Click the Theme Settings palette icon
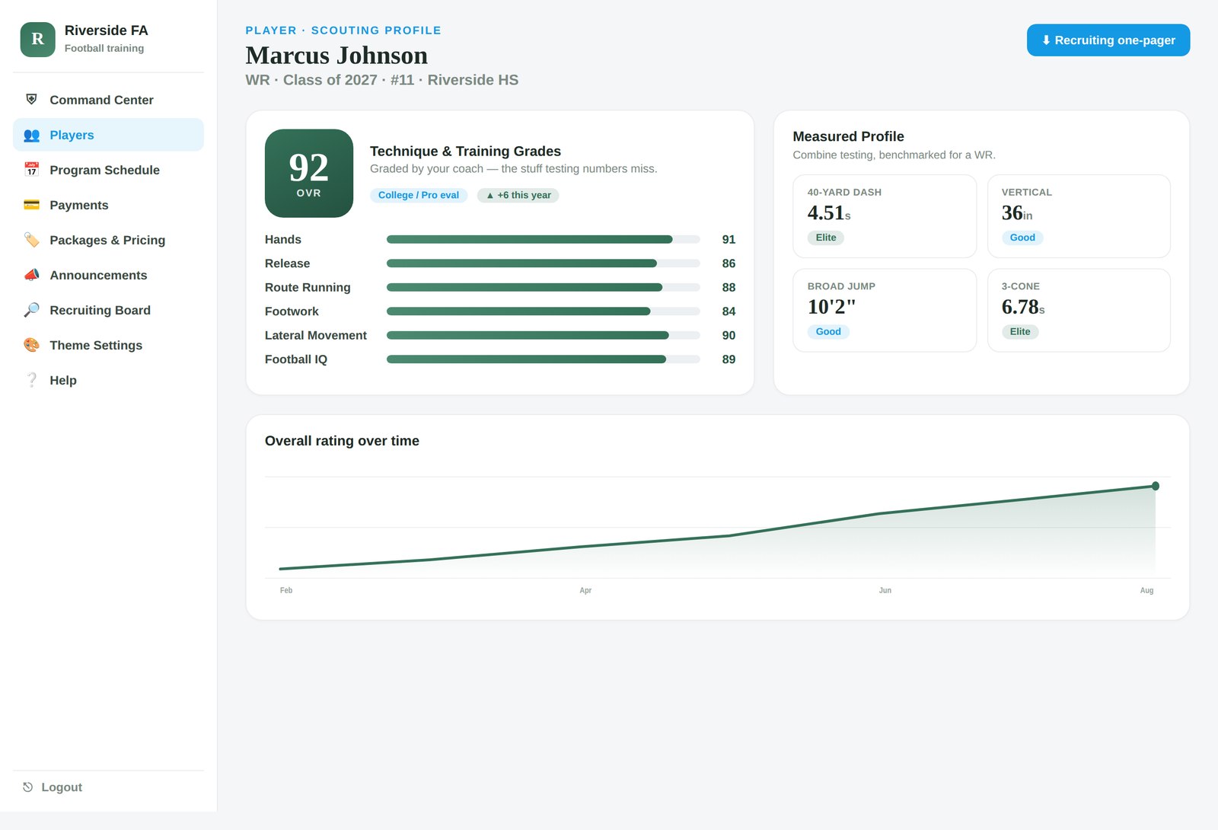Viewport: 1218px width, 830px height. [x=31, y=345]
